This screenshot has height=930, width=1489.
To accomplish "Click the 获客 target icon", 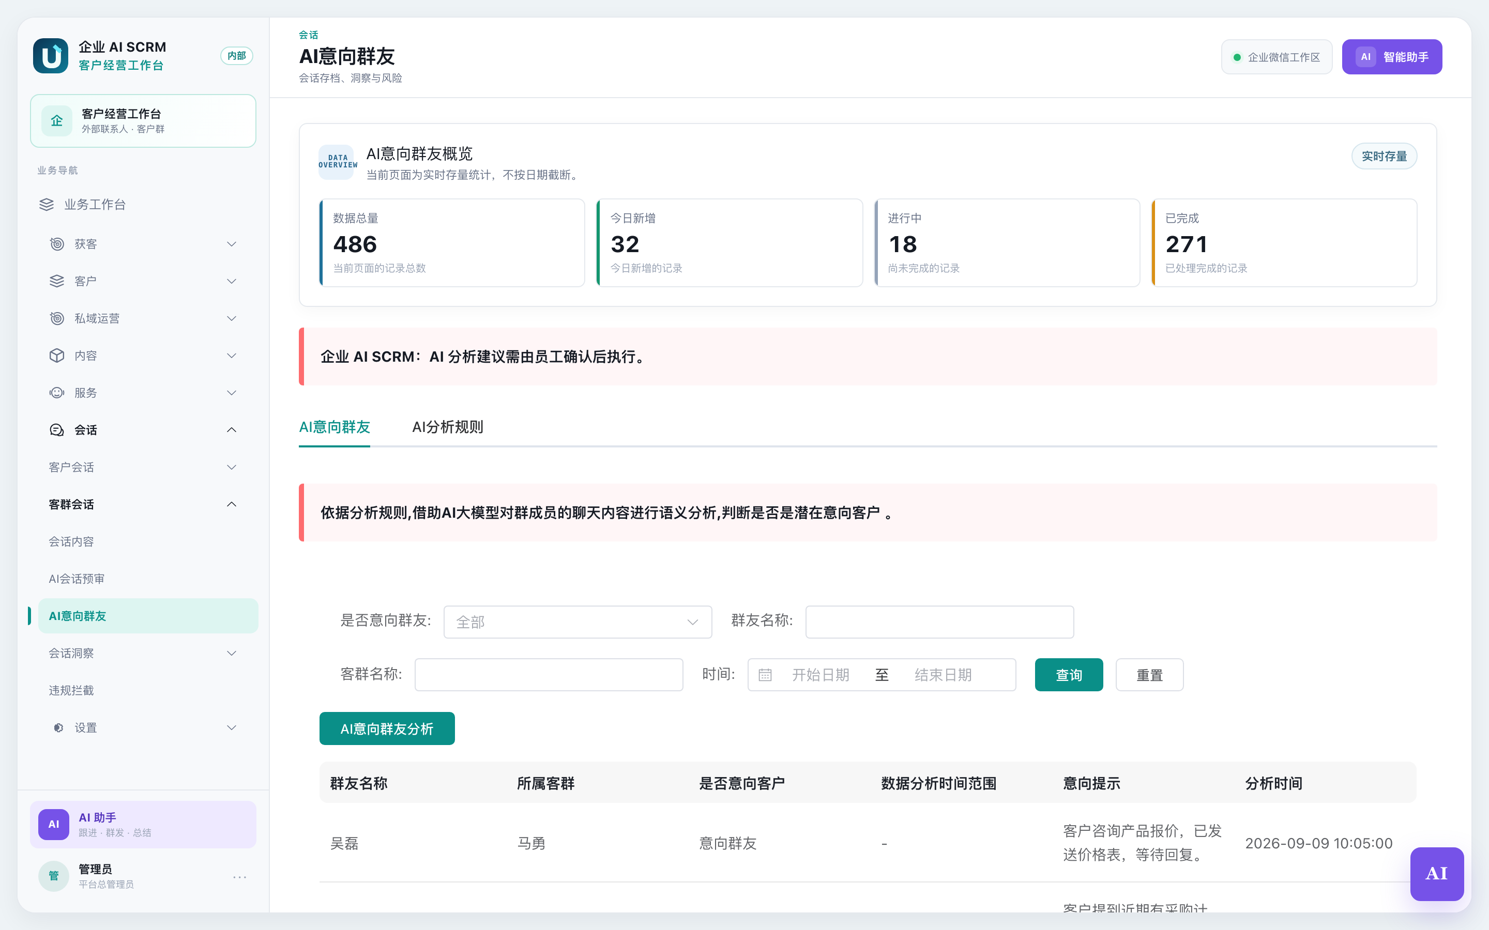I will 56,244.
